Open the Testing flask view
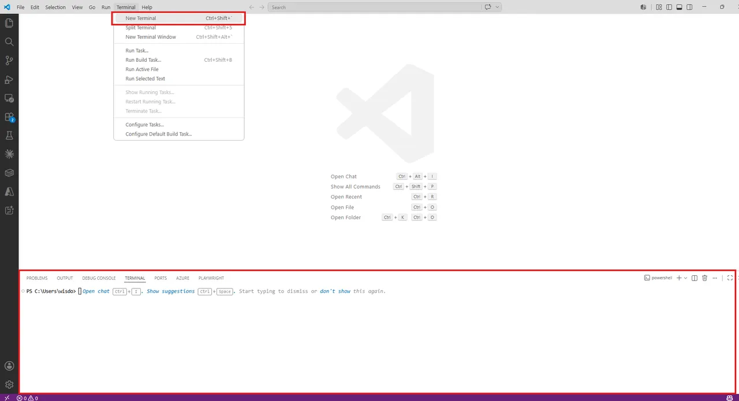The image size is (739, 401). (x=9, y=136)
